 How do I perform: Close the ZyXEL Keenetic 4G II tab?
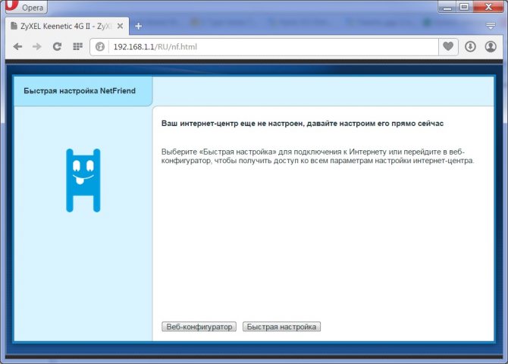point(120,27)
